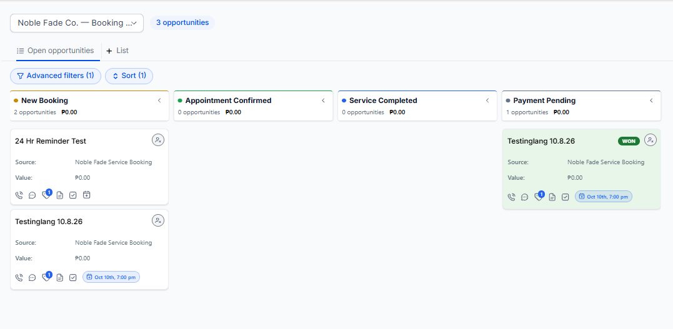Collapse the New Booking column
Screen dimensions: 673x329
(159, 101)
